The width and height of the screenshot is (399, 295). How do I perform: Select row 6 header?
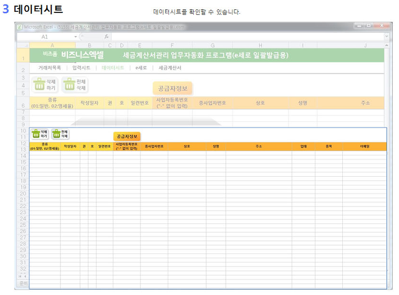coord(23,103)
